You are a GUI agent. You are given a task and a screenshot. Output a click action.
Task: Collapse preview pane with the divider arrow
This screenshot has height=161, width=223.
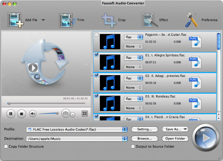[x=92, y=76]
